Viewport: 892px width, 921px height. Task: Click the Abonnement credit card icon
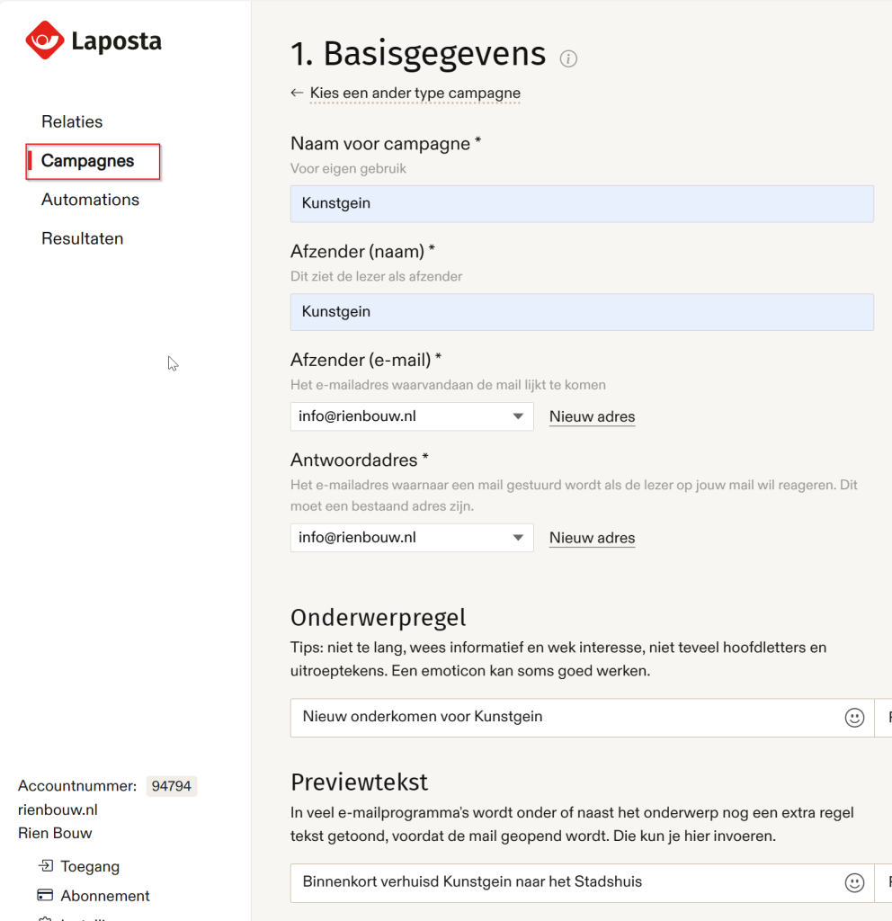tap(45, 895)
